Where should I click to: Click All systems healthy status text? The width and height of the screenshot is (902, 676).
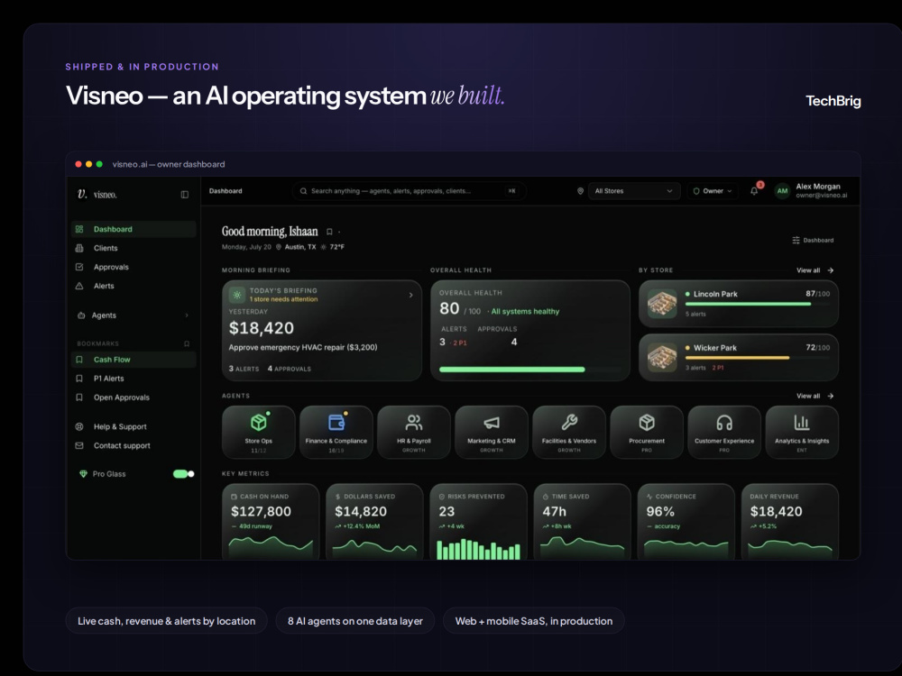[x=525, y=311]
